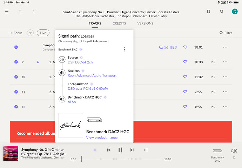Open the volume control at 62
The image size is (242, 168).
pyautogui.click(x=234, y=151)
